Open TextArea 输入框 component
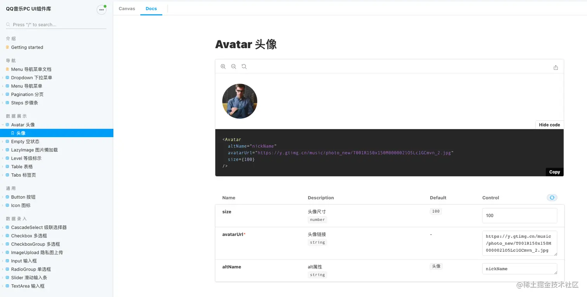587x297 pixels. pos(28,286)
